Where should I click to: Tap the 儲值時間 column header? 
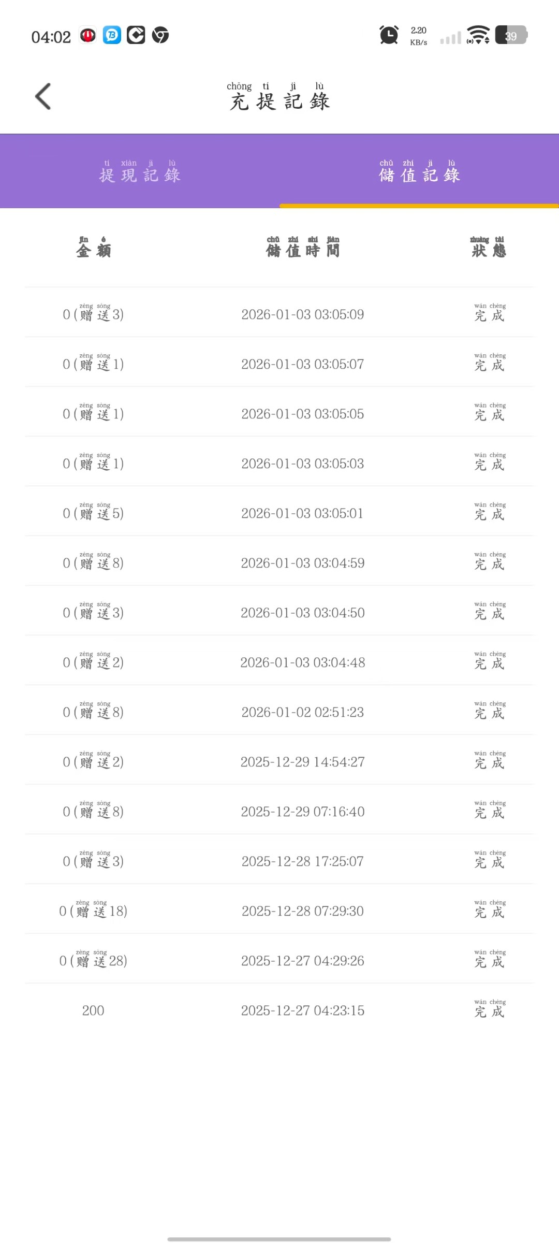tap(303, 248)
